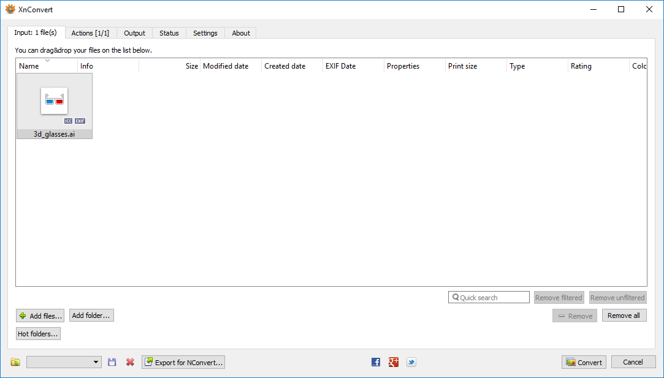Viewport: 664px width, 378px height.
Task: Click the EXIF badge on 3d_glasses.ai
Action: 80,121
